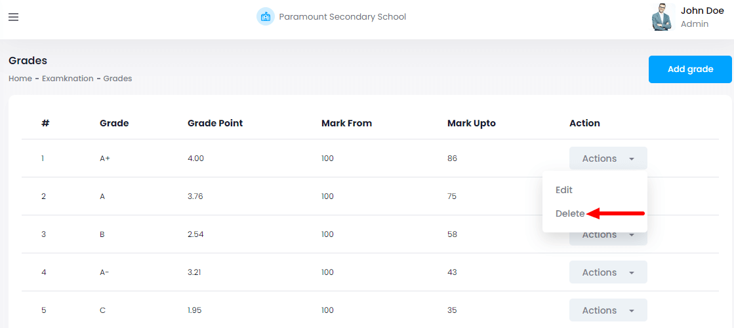Click the Grade Point column header
This screenshot has width=734, height=328.
(x=215, y=123)
